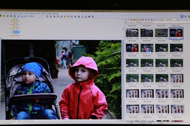This screenshot has height=126, width=190.
Task: Click the blue floppy Save As icon
Action: (x=8, y=16)
